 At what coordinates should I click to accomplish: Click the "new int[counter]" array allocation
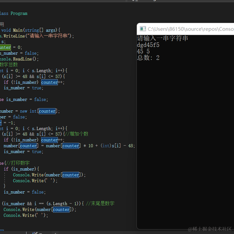click(39, 111)
